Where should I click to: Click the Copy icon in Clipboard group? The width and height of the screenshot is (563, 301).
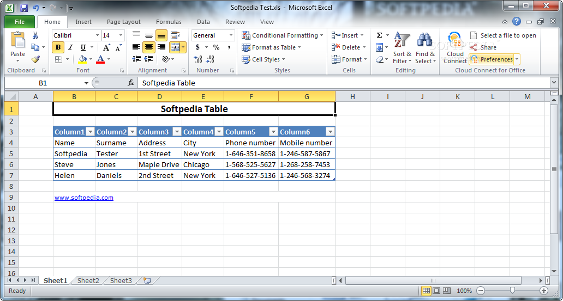point(35,47)
